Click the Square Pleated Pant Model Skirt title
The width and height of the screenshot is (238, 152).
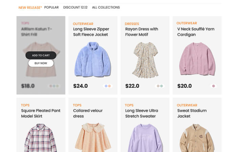tap(41, 113)
